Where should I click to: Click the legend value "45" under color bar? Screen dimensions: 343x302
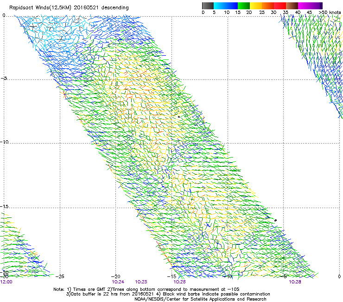[309, 13]
